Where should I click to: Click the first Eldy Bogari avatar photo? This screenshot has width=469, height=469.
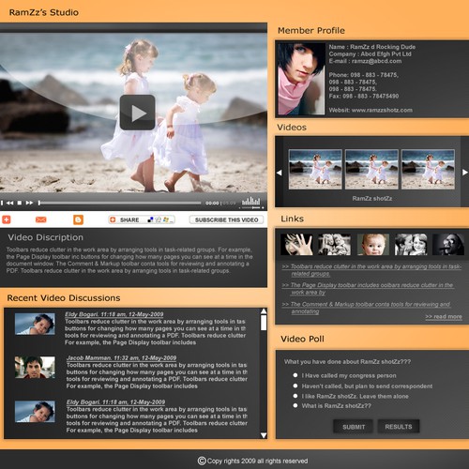[35, 325]
